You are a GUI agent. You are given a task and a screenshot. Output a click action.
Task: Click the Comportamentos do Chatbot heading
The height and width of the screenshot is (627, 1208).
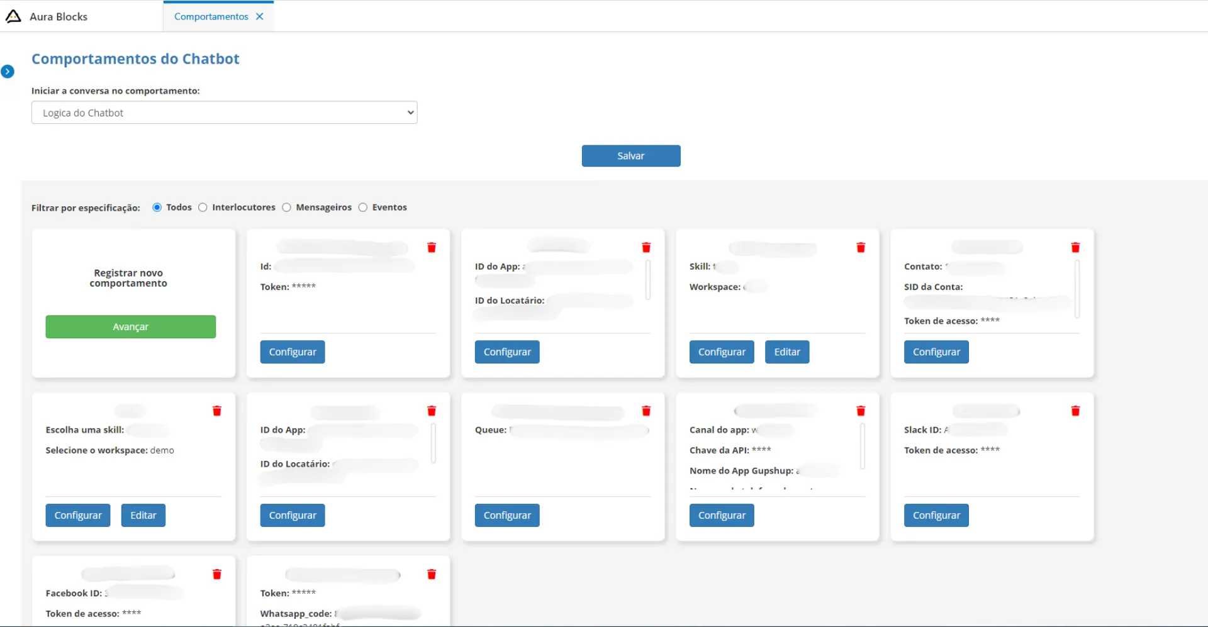tap(135, 58)
